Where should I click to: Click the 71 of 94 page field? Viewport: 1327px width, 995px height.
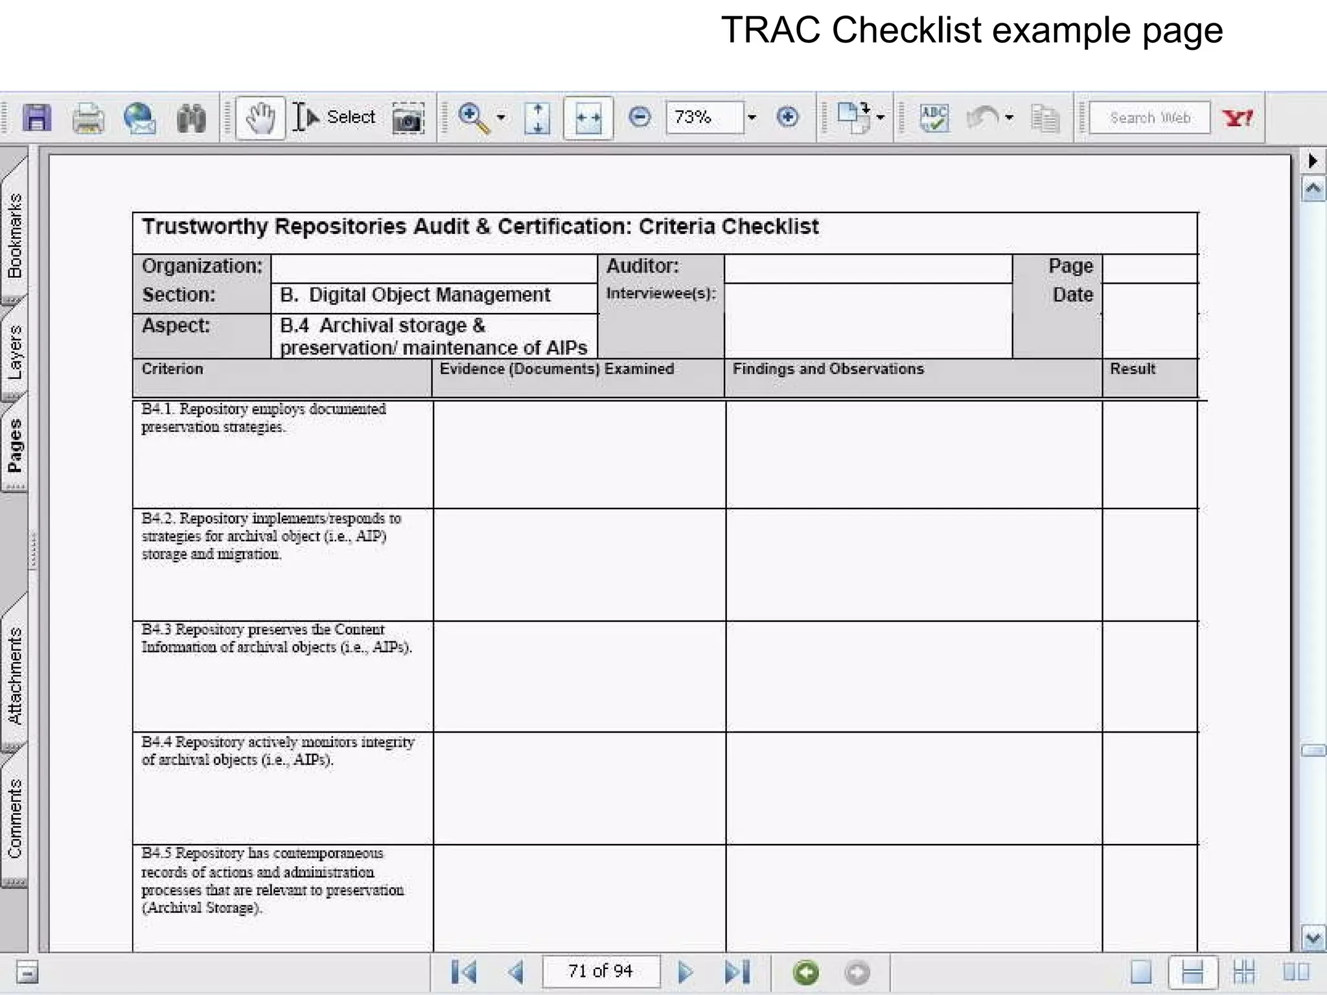601,971
